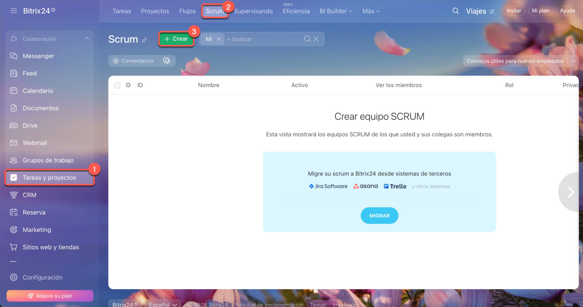Click the MIGRAR button
Screen dimensions: 583x307
pyautogui.click(x=379, y=215)
